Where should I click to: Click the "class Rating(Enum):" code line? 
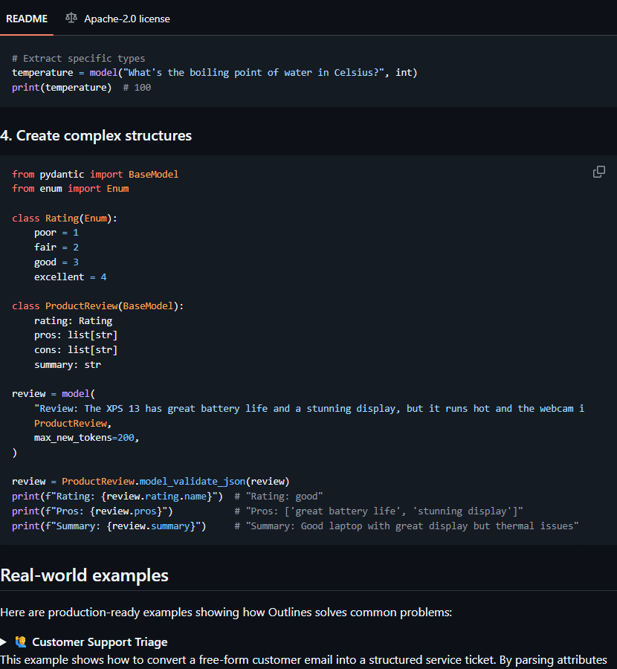click(65, 219)
